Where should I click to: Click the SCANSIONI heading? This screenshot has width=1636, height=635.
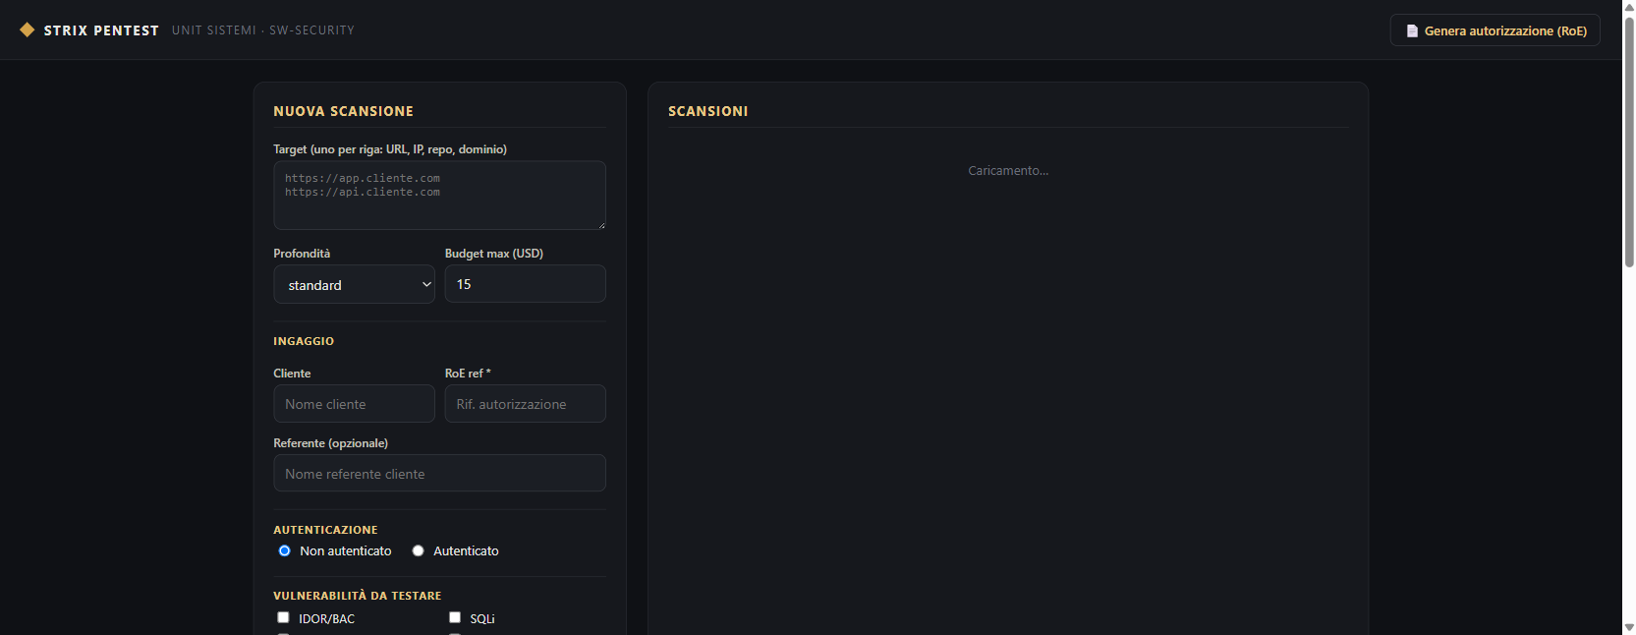tap(707, 111)
